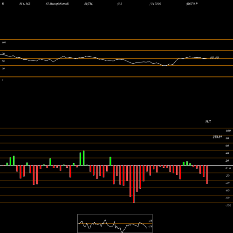Select the 48.48 RSI value label
The width and height of the screenshot is (233, 233).
tap(214, 58)
